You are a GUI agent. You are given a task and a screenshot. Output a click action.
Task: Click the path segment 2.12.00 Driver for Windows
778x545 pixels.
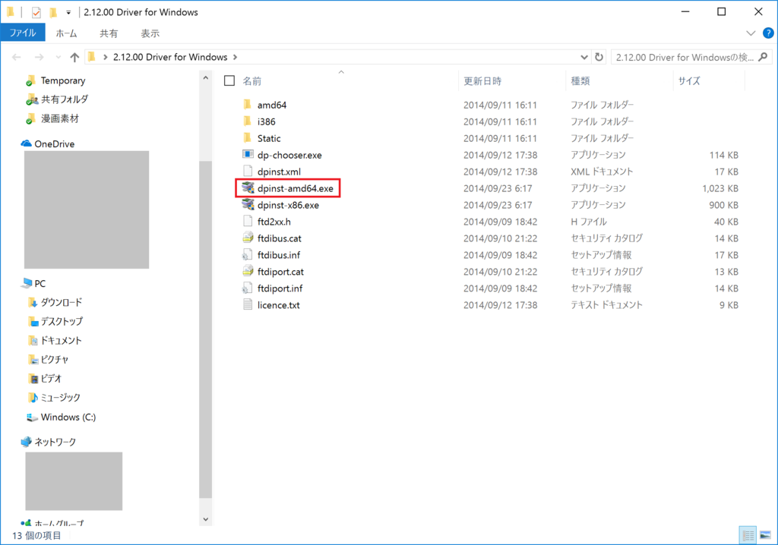170,57
